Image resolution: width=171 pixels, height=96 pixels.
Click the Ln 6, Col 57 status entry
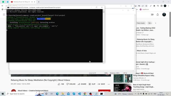(x=92, y=73)
